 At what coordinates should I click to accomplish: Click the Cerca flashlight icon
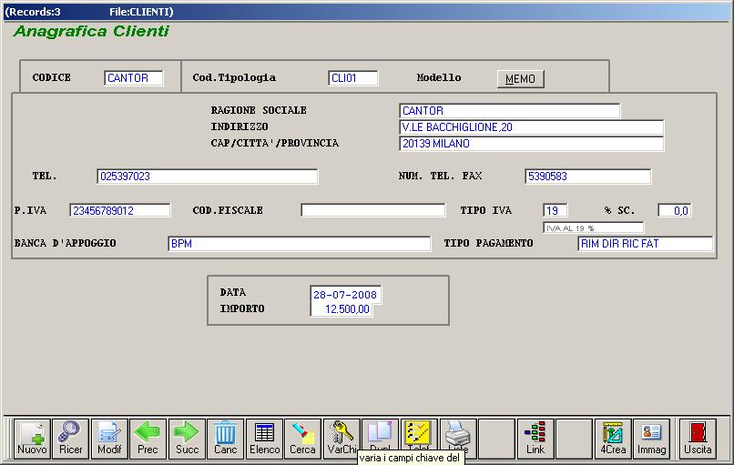(x=303, y=439)
